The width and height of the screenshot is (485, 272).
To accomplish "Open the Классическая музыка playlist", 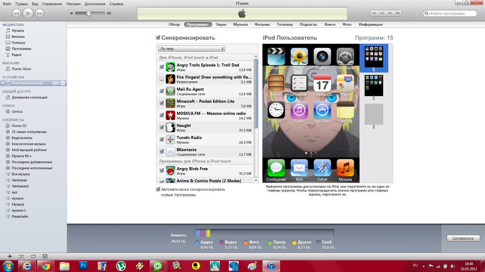I will tap(29, 144).
